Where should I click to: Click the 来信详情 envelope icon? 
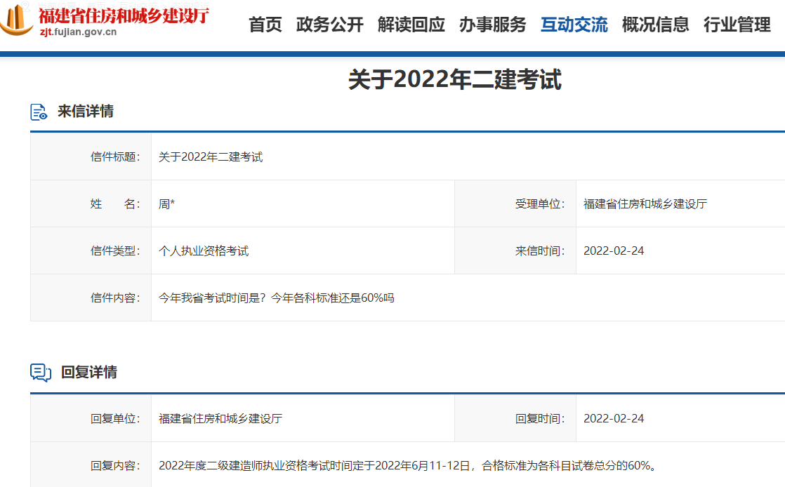[38, 112]
